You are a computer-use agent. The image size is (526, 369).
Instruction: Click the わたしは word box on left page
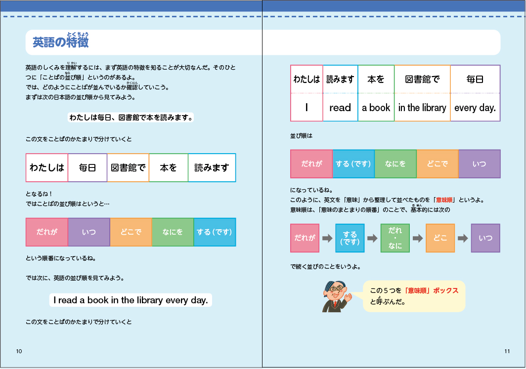47,167
